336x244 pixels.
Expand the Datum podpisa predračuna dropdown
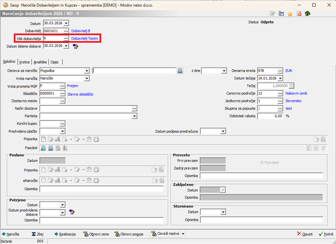tap(223, 131)
